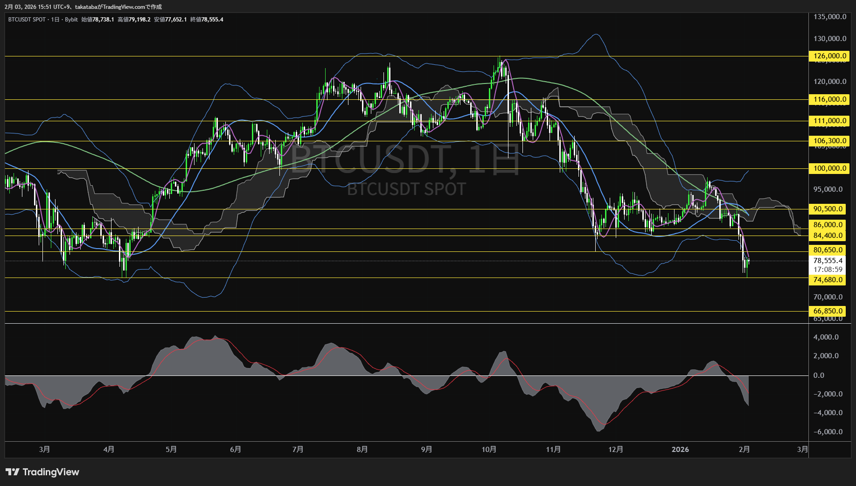Click the 106,300.0 price level label
The width and height of the screenshot is (856, 486).
coord(828,141)
